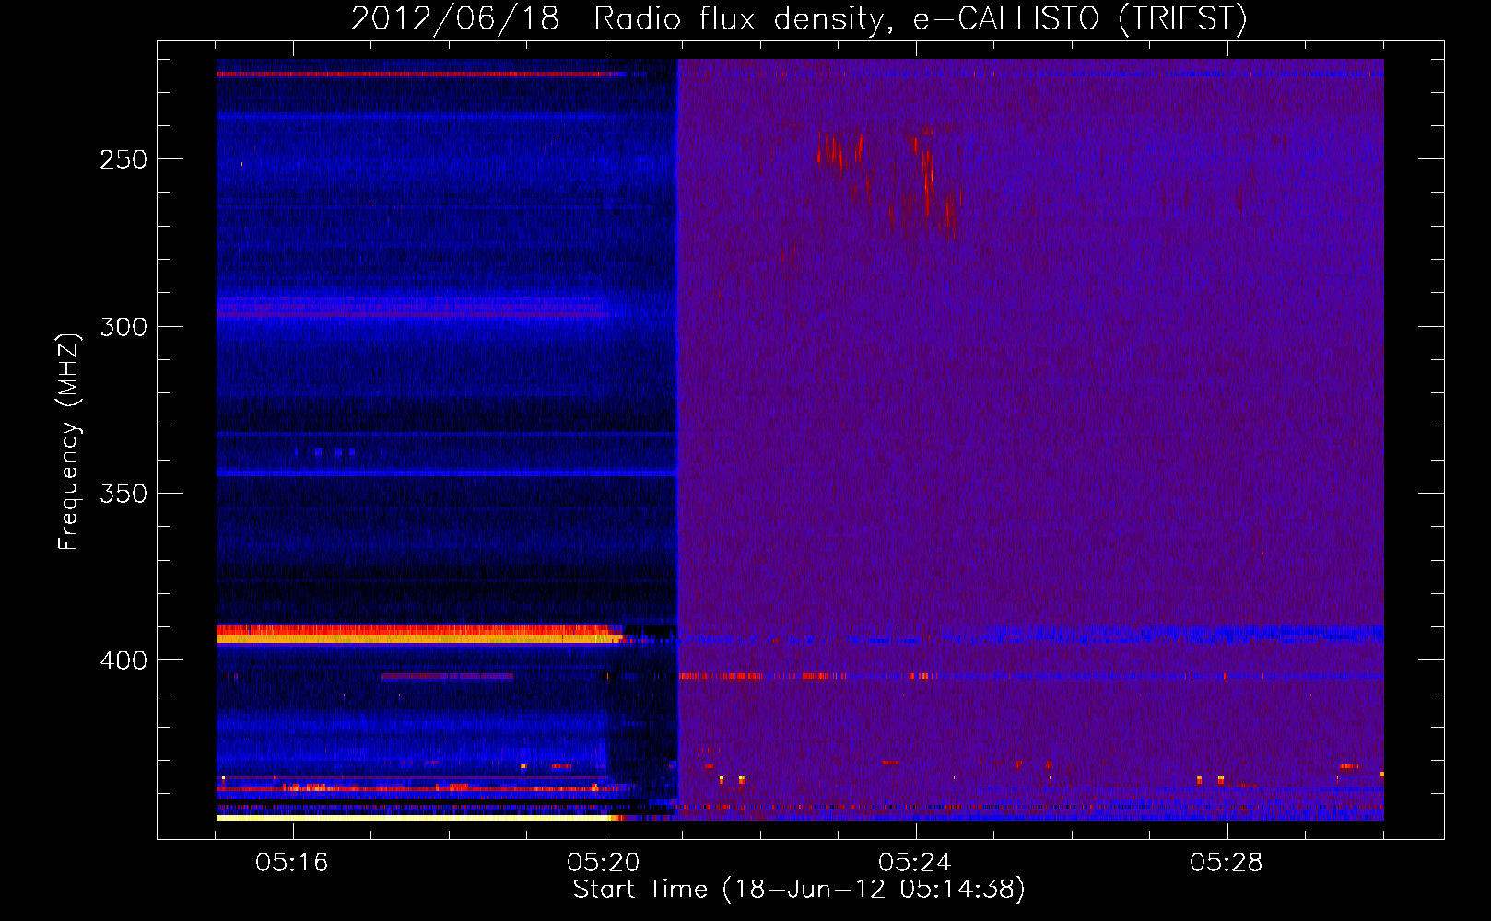Click the 'Frequency (MHZ)' axis label

pos(69,442)
